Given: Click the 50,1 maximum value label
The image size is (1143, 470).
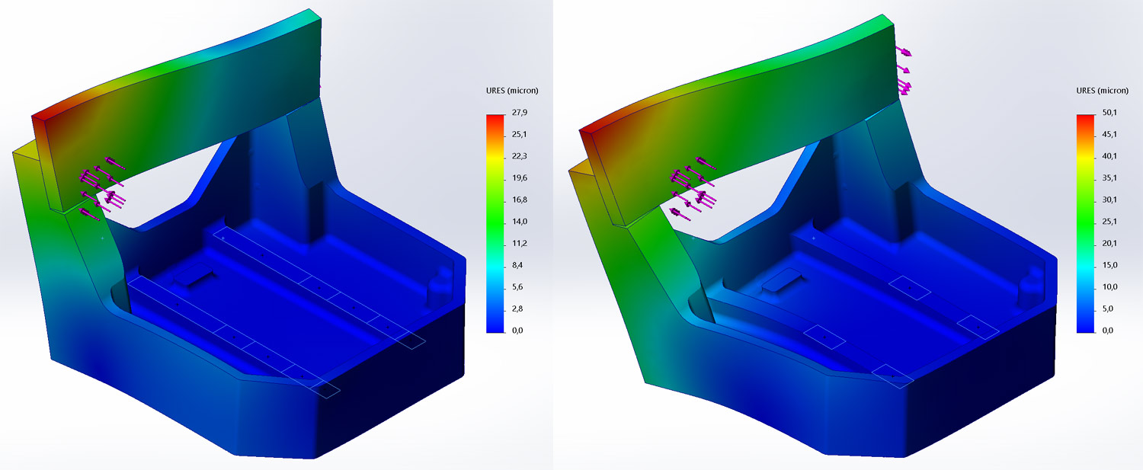Looking at the screenshot, I should click(x=1109, y=113).
